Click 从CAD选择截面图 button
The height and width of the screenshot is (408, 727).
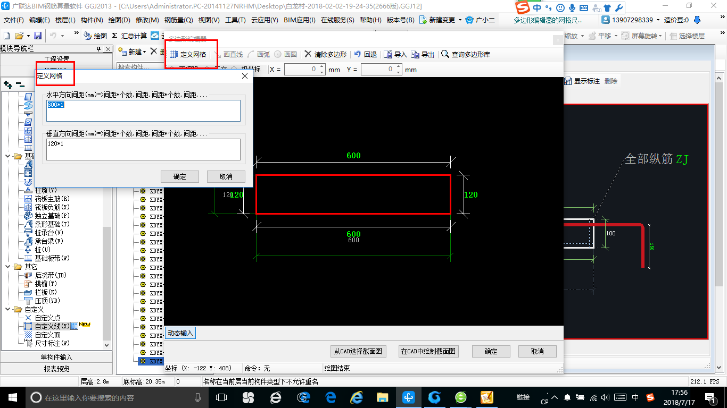[x=358, y=351]
